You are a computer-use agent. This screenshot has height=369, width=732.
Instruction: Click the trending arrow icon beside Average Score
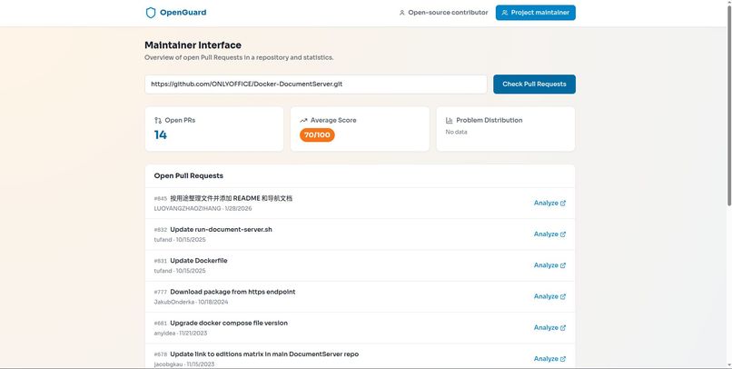click(x=303, y=121)
